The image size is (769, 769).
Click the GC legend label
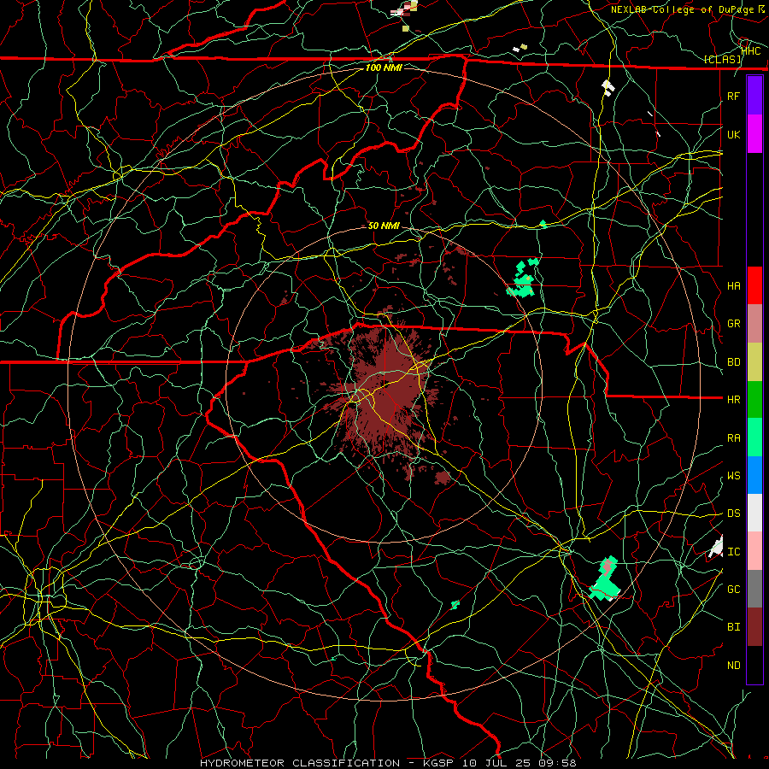pos(733,590)
